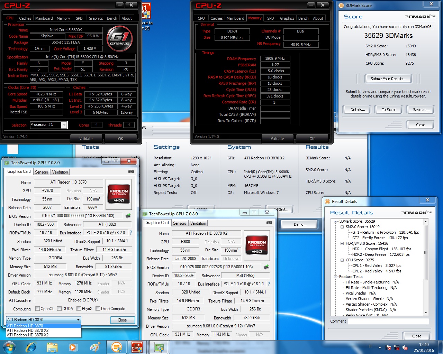Click Validate button in left CPU-Z window
The image size is (443, 354).
86,139
